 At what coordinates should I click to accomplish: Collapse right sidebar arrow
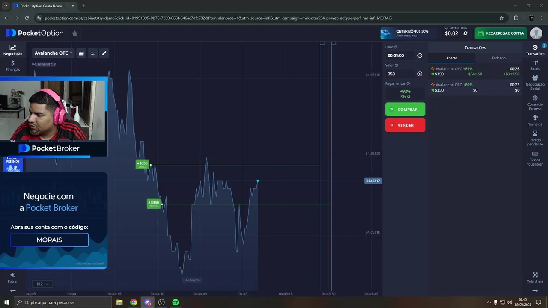(535, 290)
